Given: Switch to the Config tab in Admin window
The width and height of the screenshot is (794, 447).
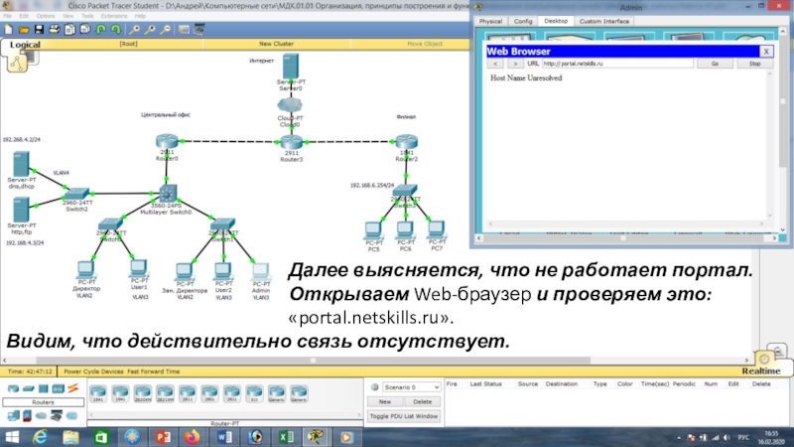Looking at the screenshot, I should tap(523, 21).
